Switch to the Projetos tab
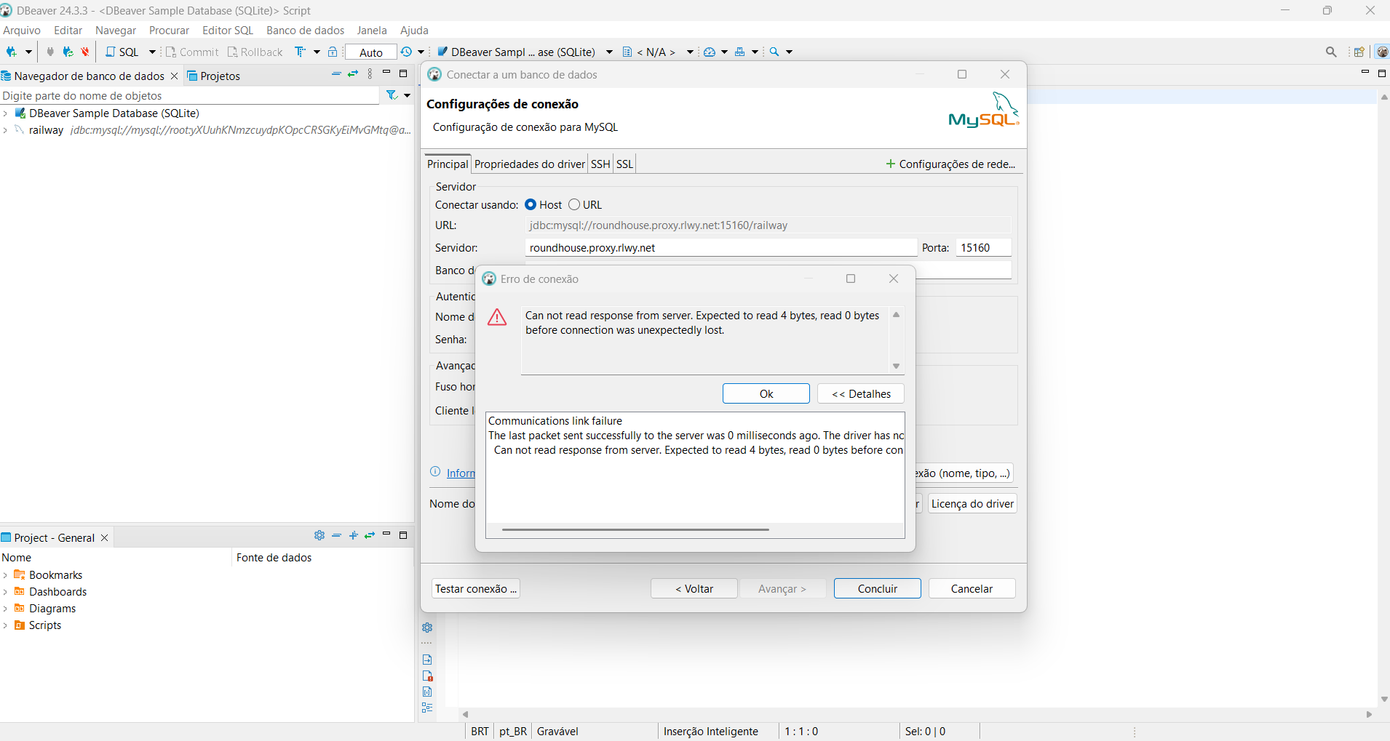 (x=213, y=76)
